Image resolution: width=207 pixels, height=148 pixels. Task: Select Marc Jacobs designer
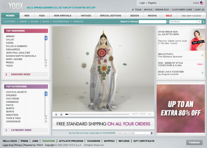(14, 59)
